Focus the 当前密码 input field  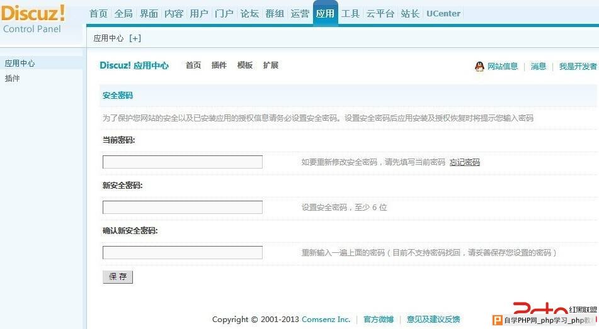(x=183, y=162)
